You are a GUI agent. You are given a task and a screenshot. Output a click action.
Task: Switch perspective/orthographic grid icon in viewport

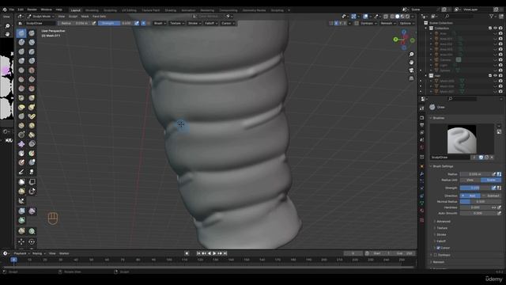pyautogui.click(x=411, y=78)
